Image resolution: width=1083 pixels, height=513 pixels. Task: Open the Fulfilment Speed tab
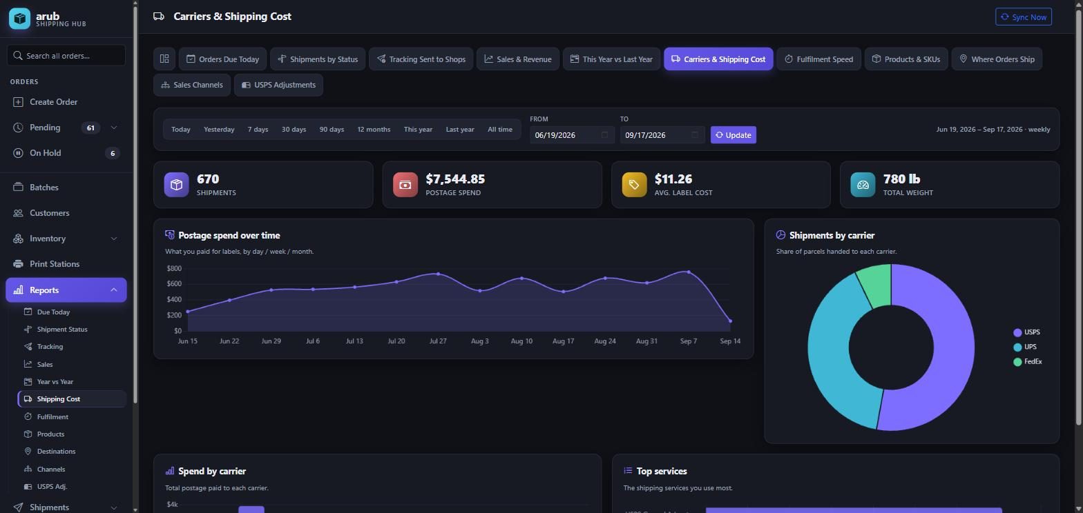pyautogui.click(x=818, y=59)
